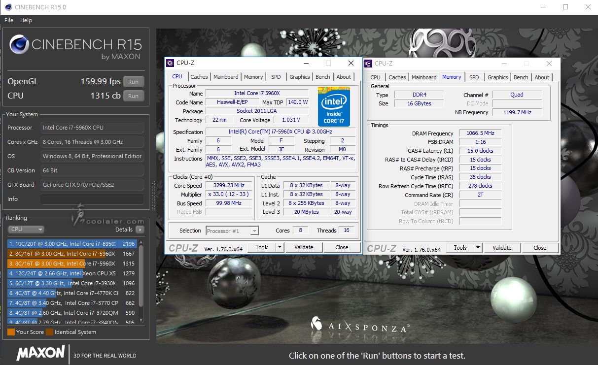Click Tools button in left CPU-Z window
The image size is (598, 365).
pos(262,247)
